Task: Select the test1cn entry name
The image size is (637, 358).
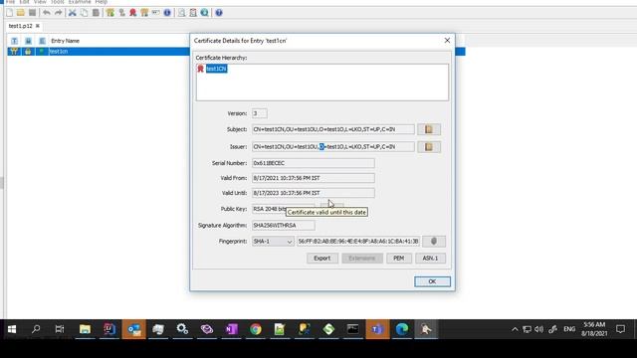Action: click(x=58, y=51)
